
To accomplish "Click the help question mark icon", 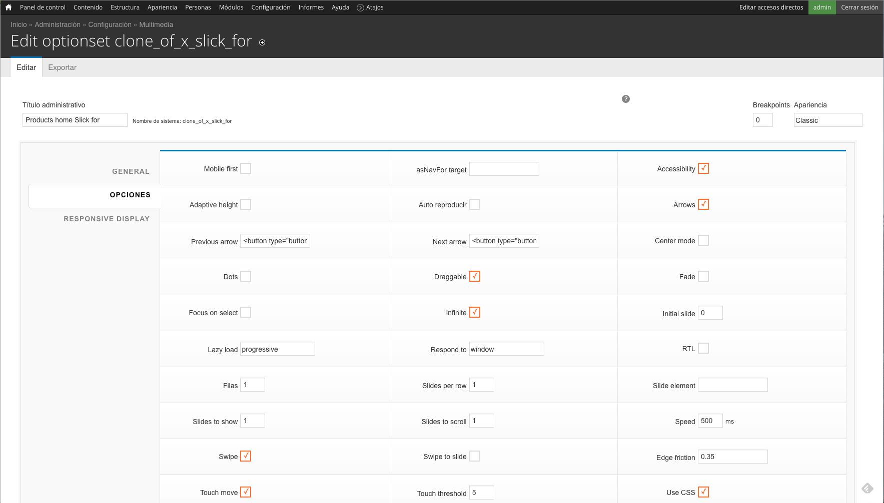I will 625,98.
